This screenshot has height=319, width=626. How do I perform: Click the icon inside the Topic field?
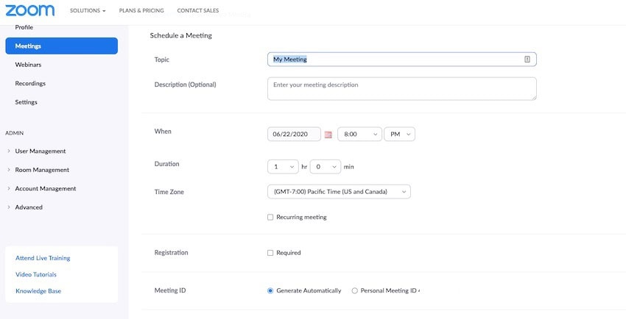click(x=527, y=60)
